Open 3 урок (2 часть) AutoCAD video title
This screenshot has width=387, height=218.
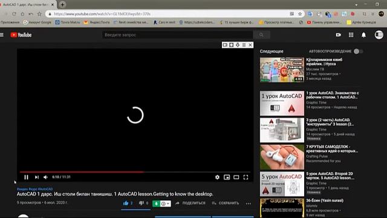[x=330, y=122]
